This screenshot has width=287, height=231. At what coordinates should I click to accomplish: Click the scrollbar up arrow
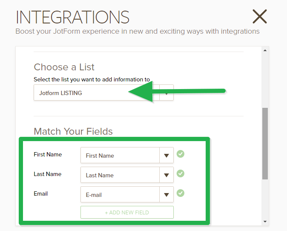pos(265,50)
